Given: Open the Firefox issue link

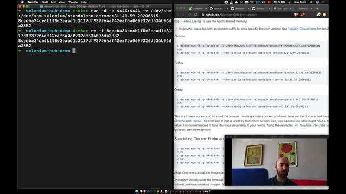Looking at the screenshot, I should (196, 121).
